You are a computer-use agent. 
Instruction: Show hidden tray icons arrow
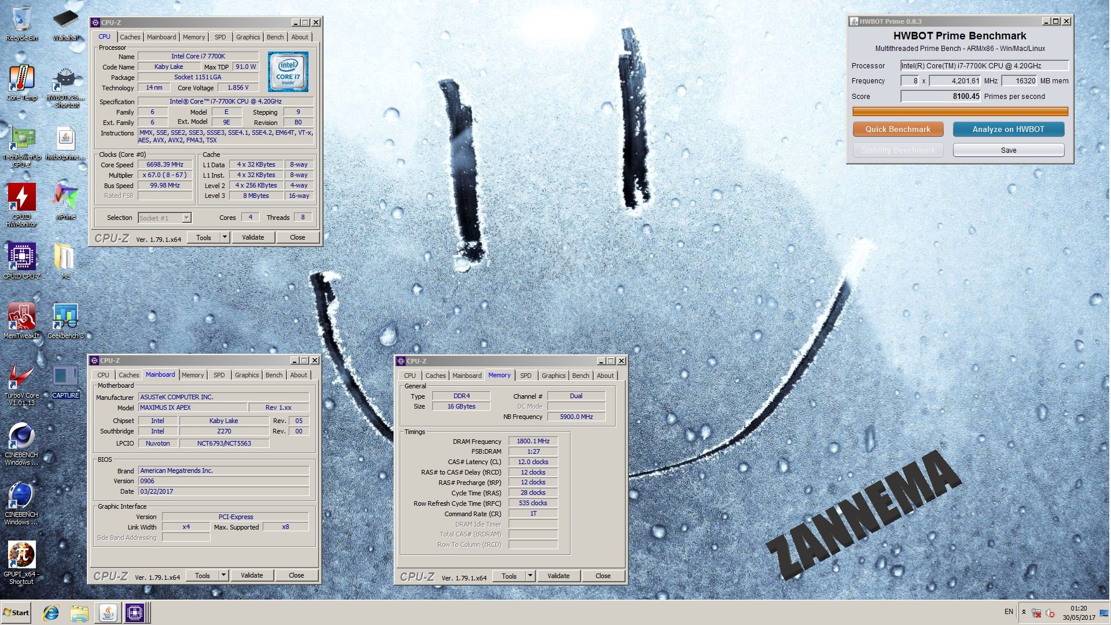point(1024,612)
